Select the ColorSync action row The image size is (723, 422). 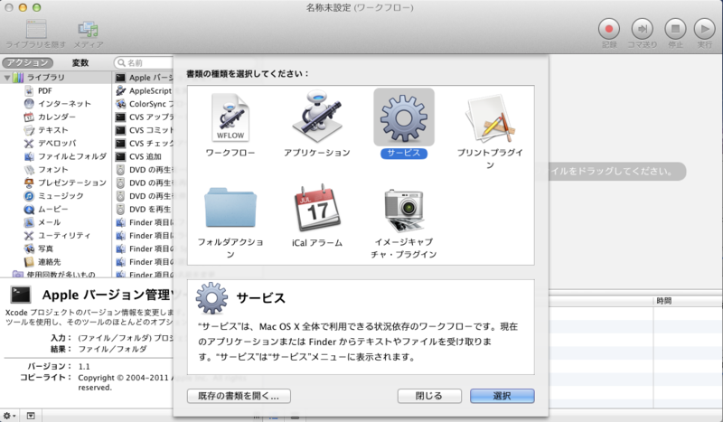[144, 104]
